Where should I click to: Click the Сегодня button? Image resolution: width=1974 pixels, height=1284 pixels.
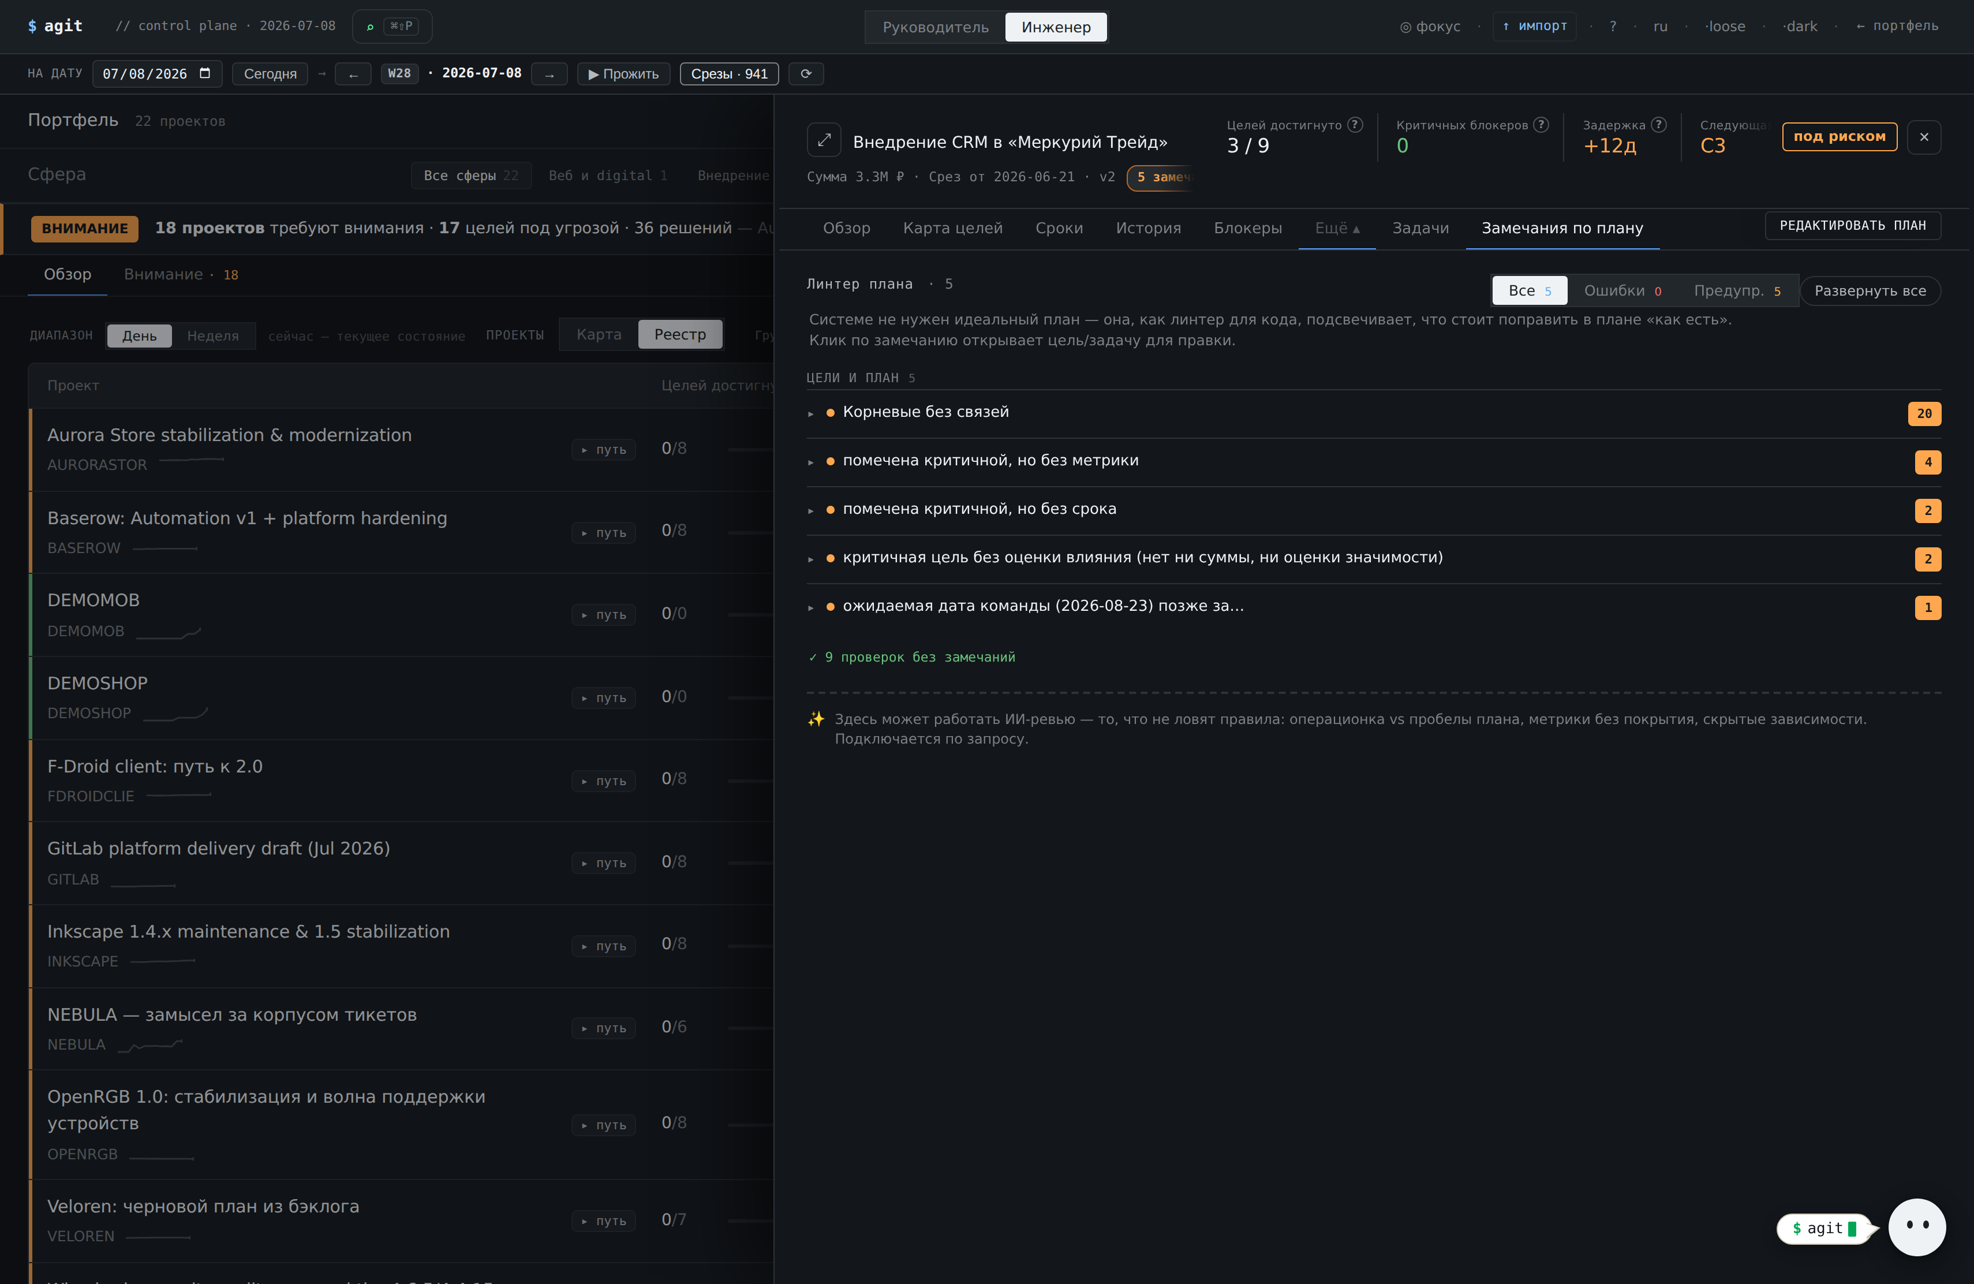[x=270, y=74]
